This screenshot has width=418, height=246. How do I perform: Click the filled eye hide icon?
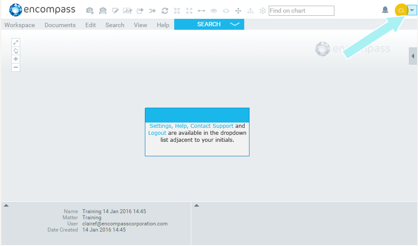214,11
